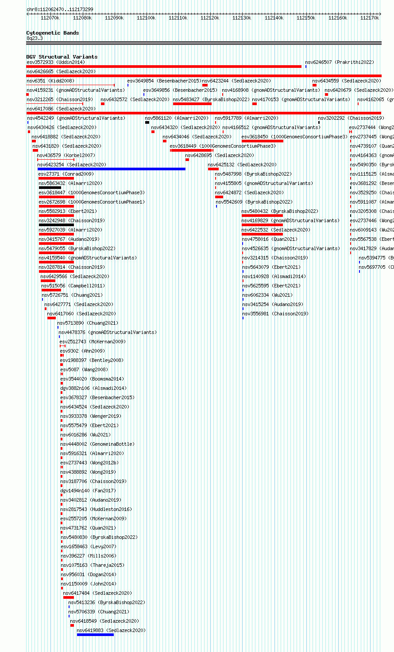Click the nsv1140928 (Alsmadi2014) label
This screenshot has width=394, height=652.
(x=274, y=276)
